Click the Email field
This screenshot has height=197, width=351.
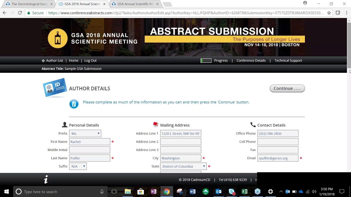278,158
